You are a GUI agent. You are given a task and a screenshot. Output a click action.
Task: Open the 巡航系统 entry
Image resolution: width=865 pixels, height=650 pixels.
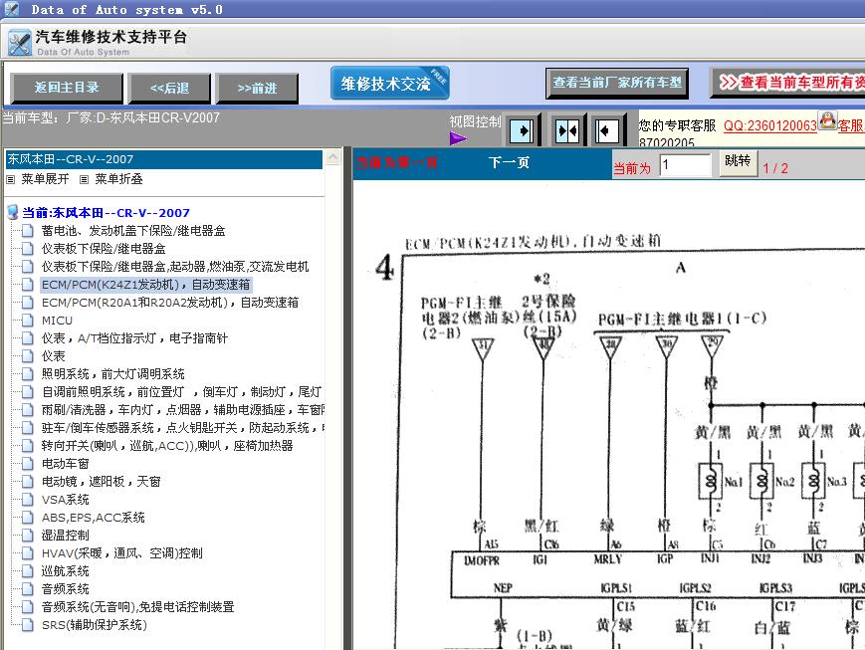(65, 571)
